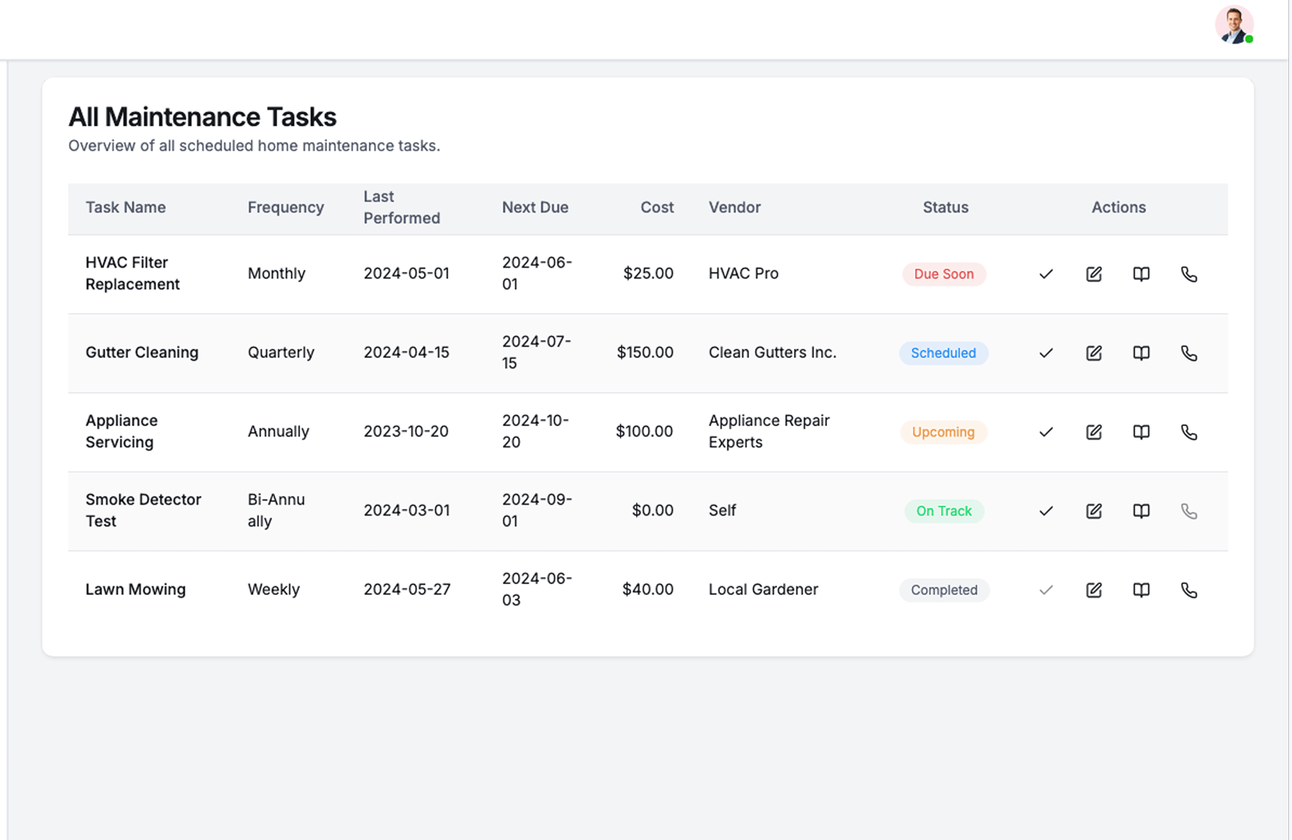Mark HVAC Filter Replacement as complete
The image size is (1292, 840).
pyautogui.click(x=1046, y=274)
